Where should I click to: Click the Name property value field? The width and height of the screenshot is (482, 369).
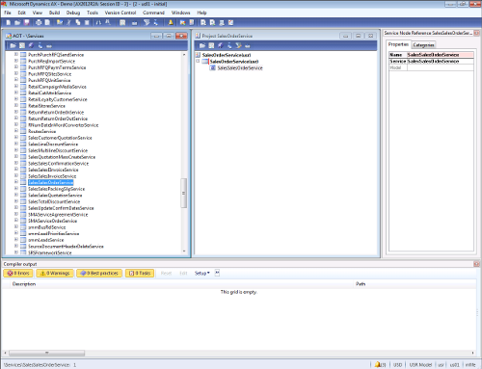pos(441,55)
